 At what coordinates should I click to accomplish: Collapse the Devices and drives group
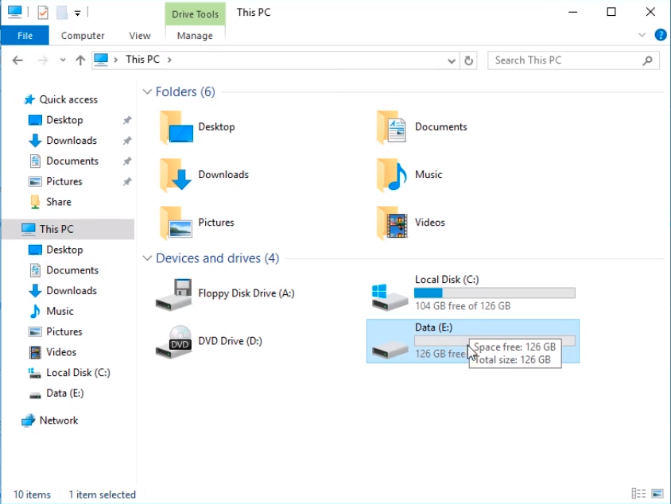coord(147,258)
